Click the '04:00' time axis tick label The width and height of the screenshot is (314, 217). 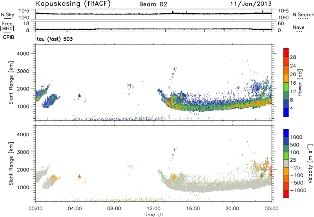coord(75,209)
